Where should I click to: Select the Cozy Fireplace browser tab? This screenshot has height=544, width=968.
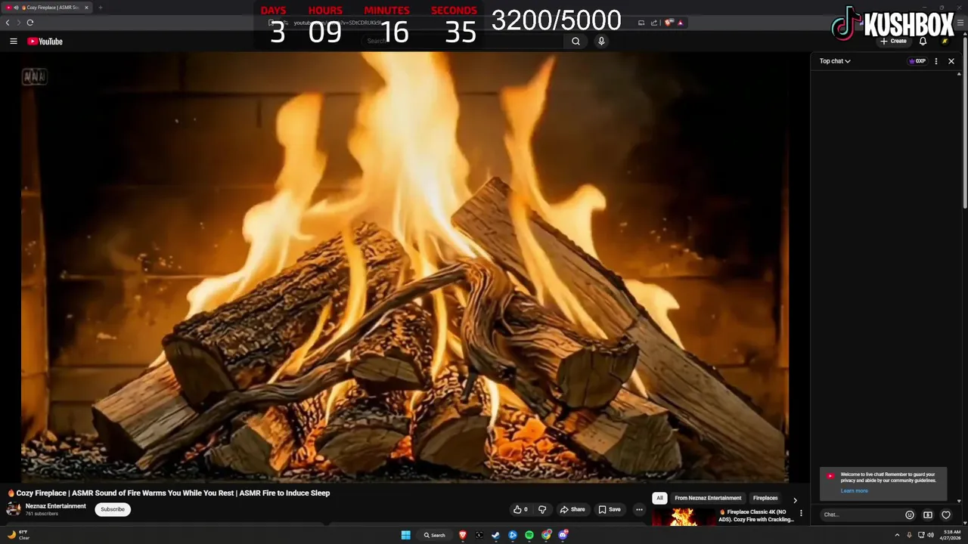(47, 8)
